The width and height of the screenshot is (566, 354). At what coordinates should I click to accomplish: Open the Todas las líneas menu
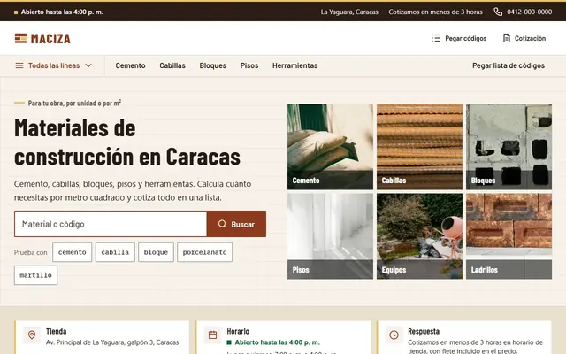53,65
